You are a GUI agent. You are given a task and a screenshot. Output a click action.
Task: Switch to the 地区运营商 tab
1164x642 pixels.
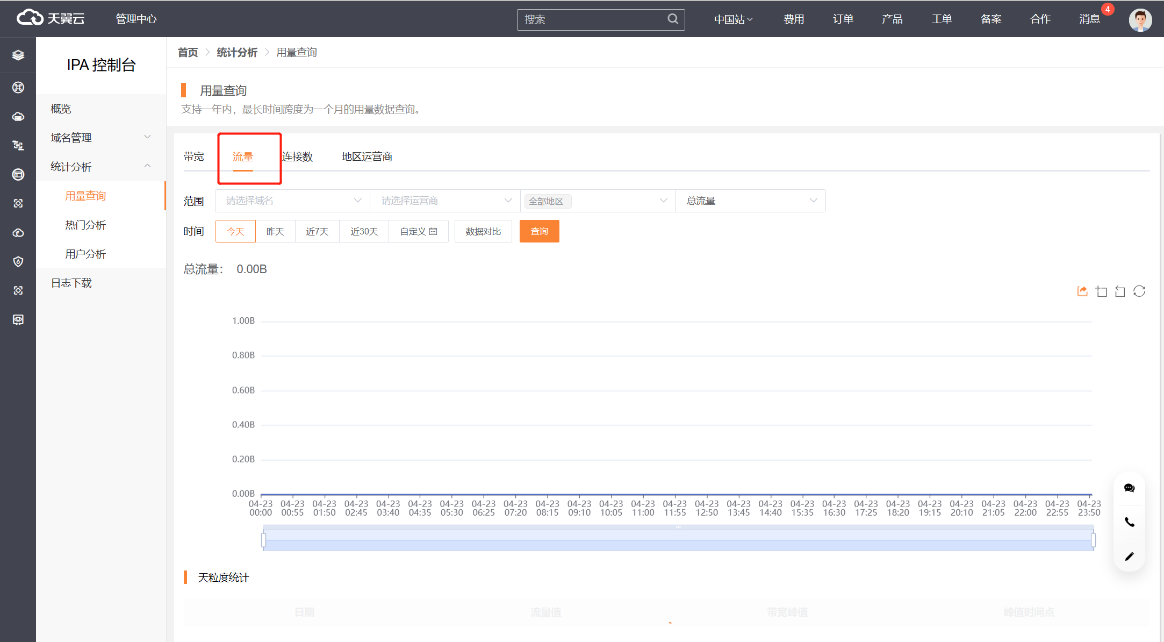[367, 156]
